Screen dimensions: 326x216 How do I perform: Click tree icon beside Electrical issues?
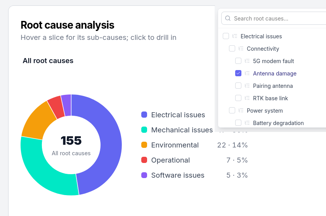(x=235, y=36)
